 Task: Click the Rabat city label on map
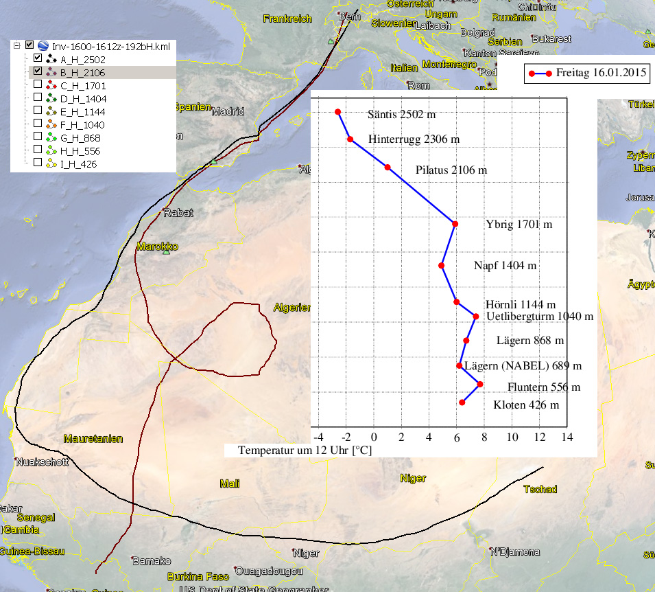pos(178,212)
